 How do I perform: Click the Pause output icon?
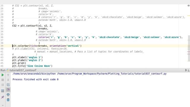point(3,85)
